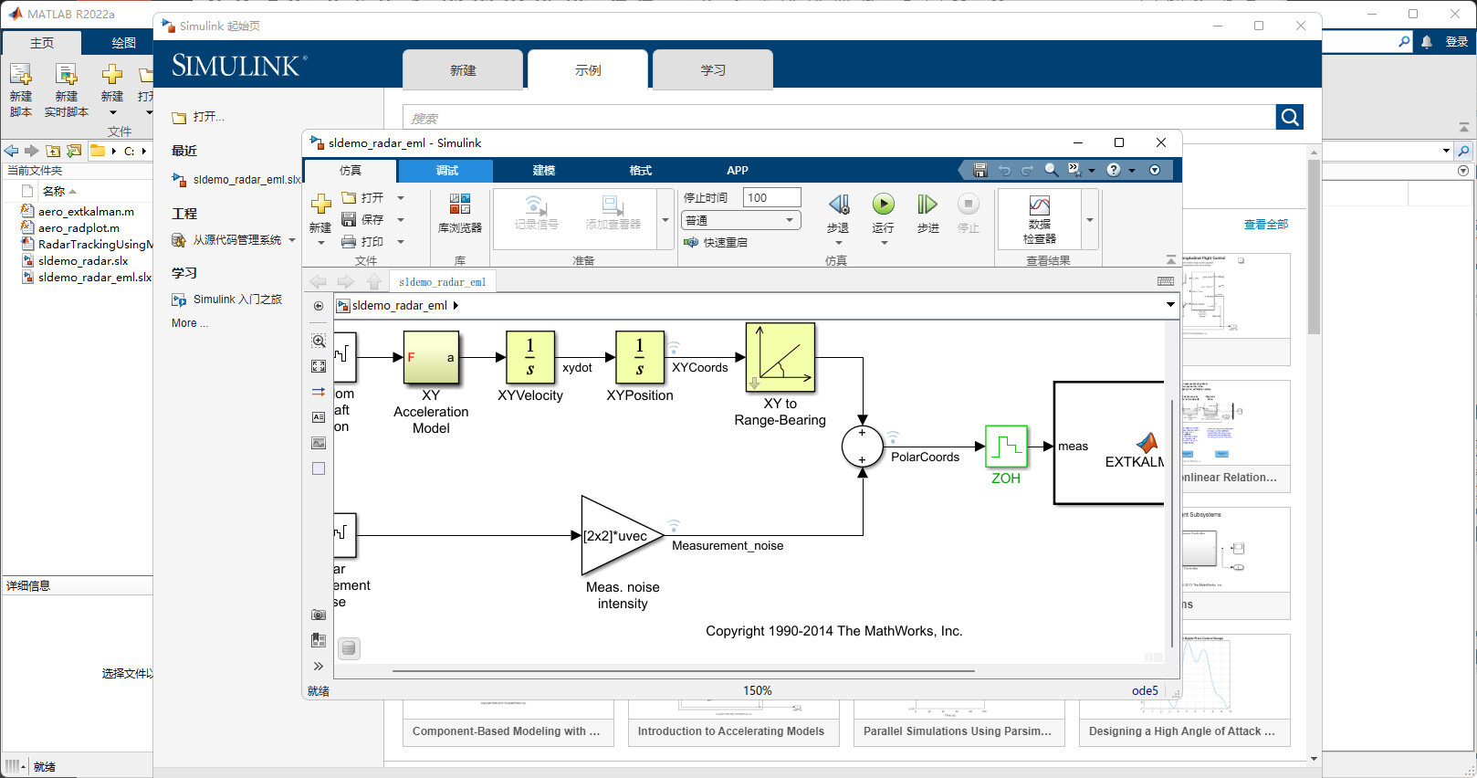The height and width of the screenshot is (778, 1477).
Task: Click the Stop (停止) simulation icon
Action: 969,205
